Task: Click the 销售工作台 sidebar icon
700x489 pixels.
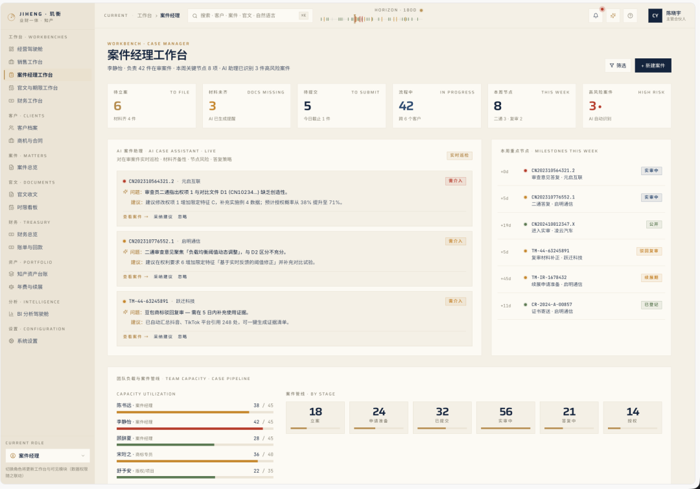Action: (x=11, y=62)
